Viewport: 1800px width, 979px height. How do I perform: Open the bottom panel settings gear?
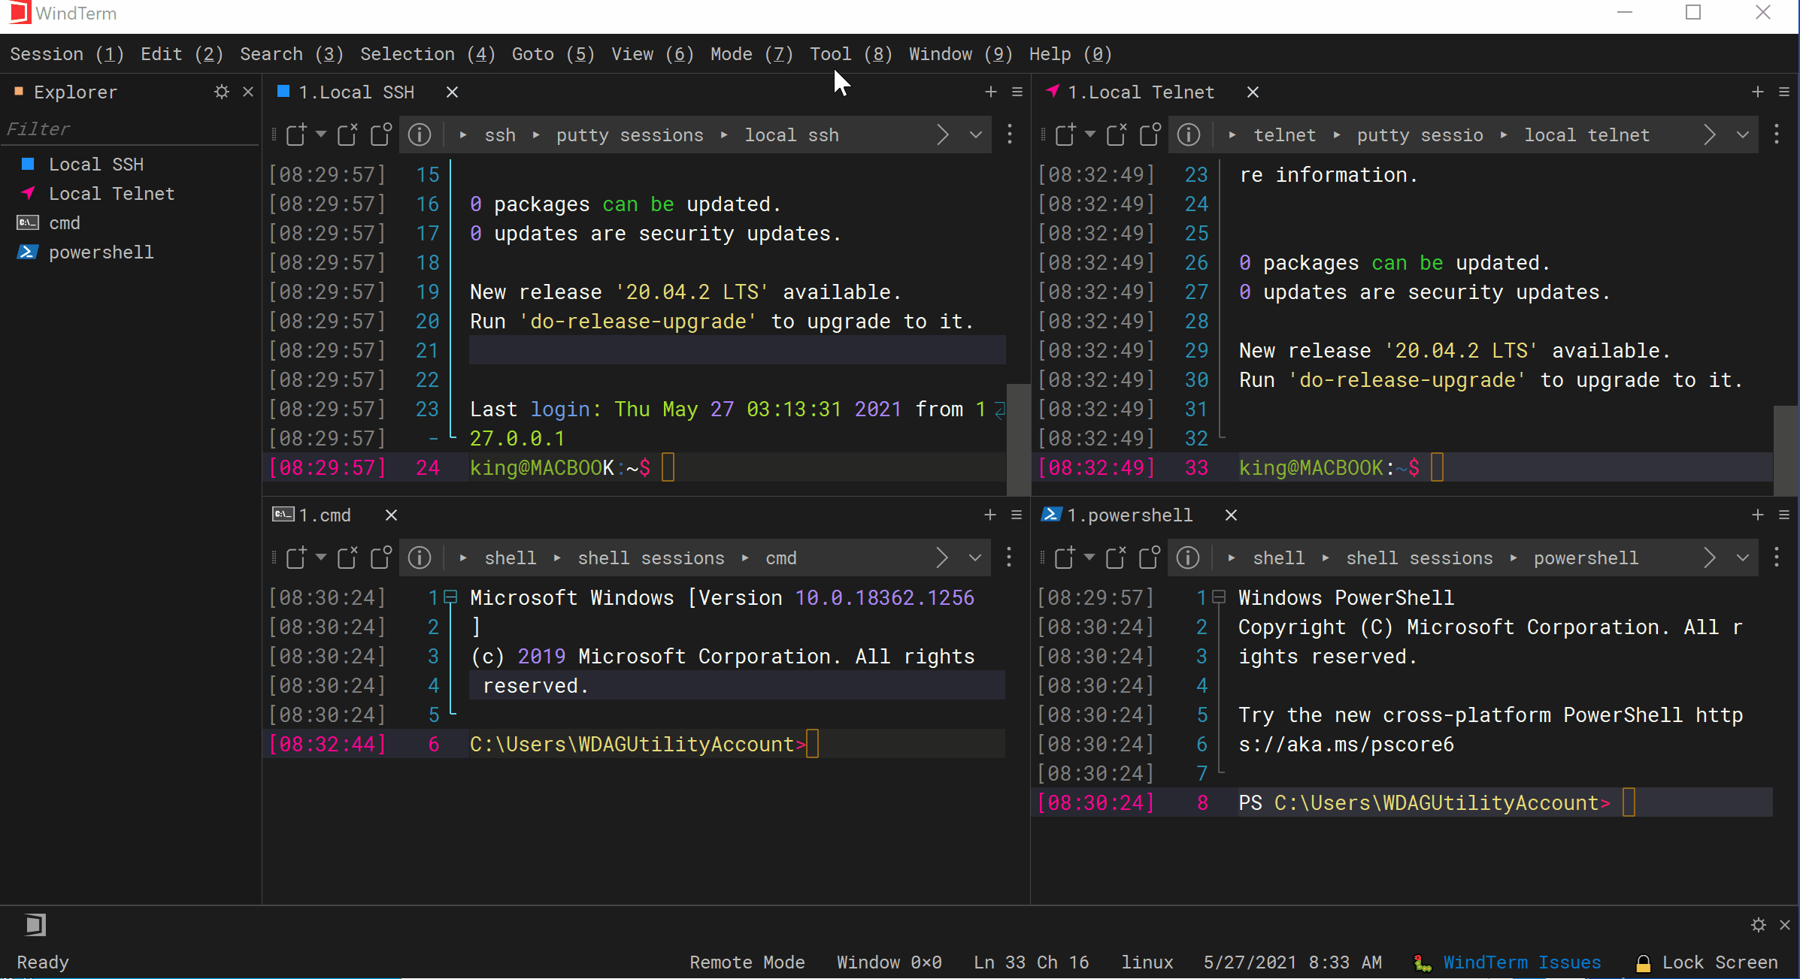(1758, 925)
